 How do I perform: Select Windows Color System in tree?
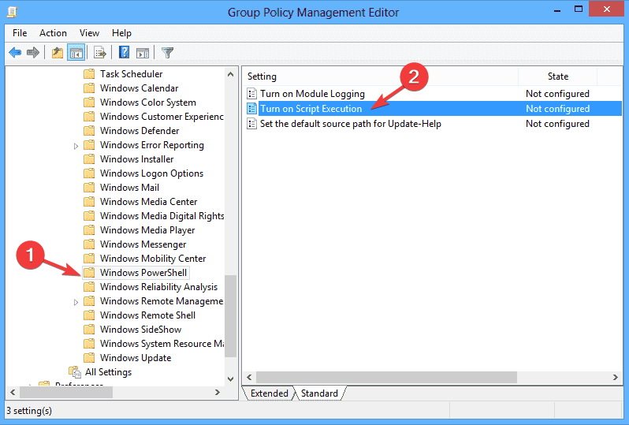click(x=147, y=103)
